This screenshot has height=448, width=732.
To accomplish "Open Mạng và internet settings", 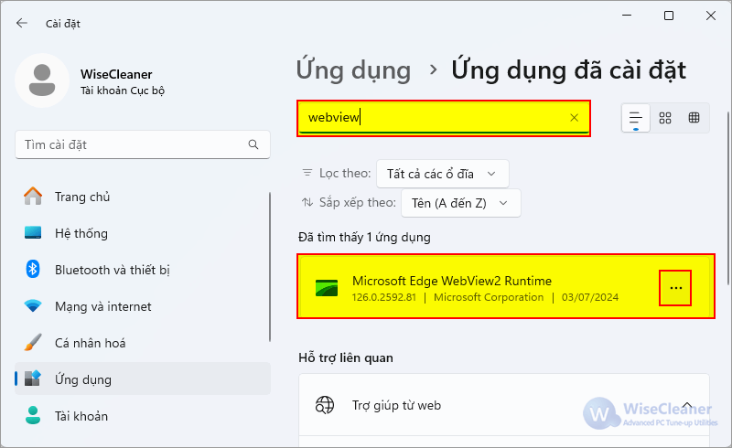I will pyautogui.click(x=143, y=306).
